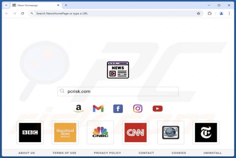Open the New York Times tile
This screenshot has width=236, height=158.
coord(206,132)
